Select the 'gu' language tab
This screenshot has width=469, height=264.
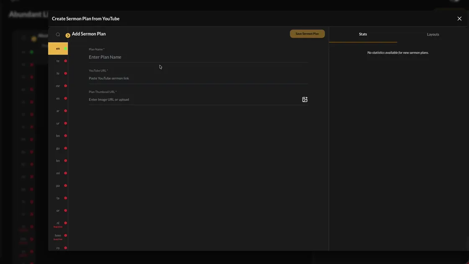click(x=58, y=148)
